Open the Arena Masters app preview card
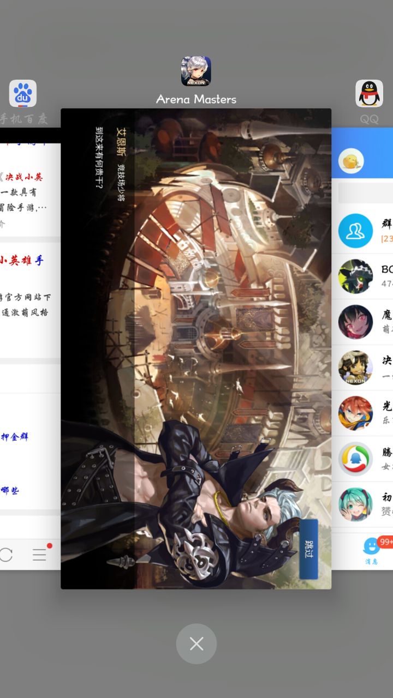Image resolution: width=393 pixels, height=698 pixels. (x=196, y=348)
